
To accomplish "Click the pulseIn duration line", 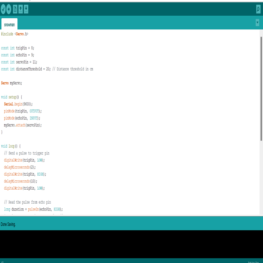I will tap(34, 209).
